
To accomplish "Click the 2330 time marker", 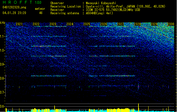I will [171, 24].
